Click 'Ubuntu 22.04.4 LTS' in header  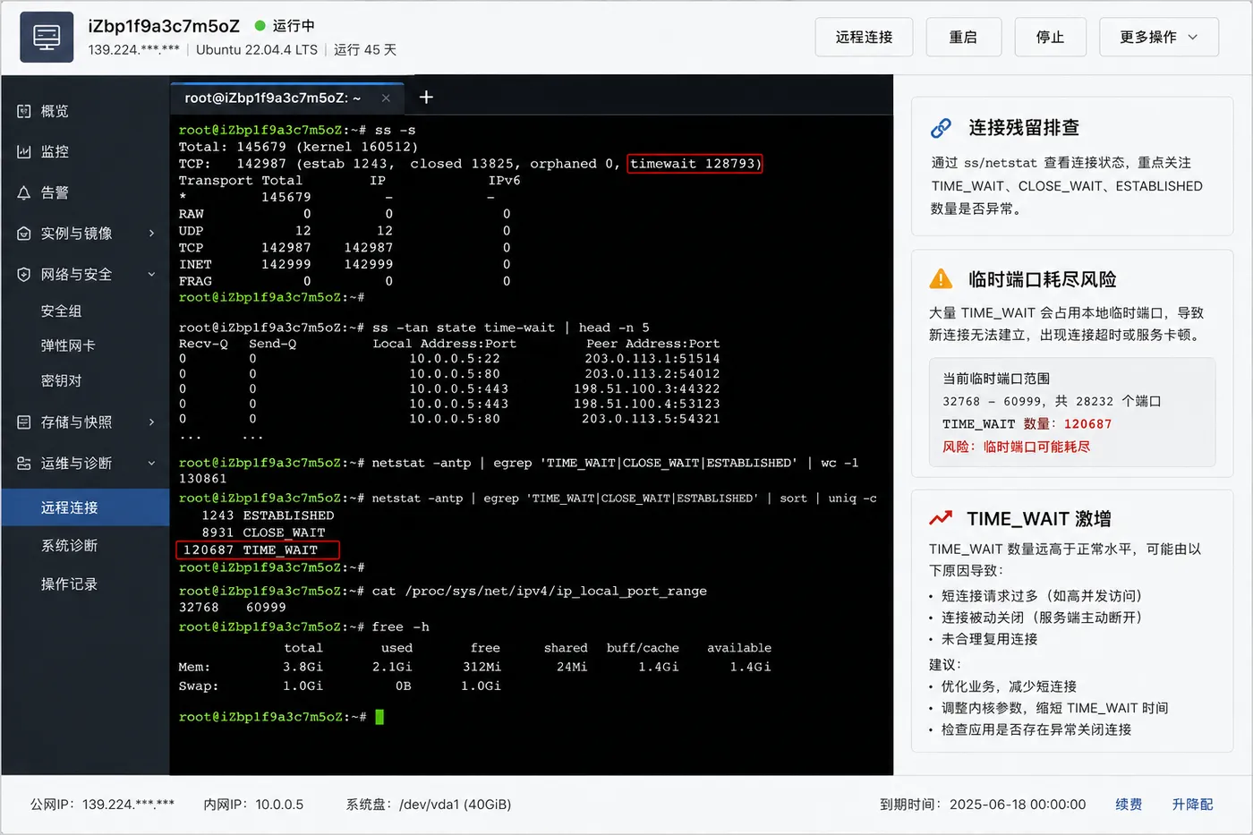[257, 50]
